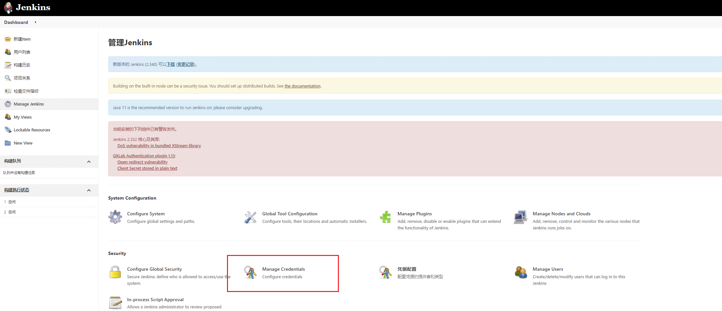Open DoS vulnerability in bundled XStream library link
722x311 pixels.
tap(159, 146)
